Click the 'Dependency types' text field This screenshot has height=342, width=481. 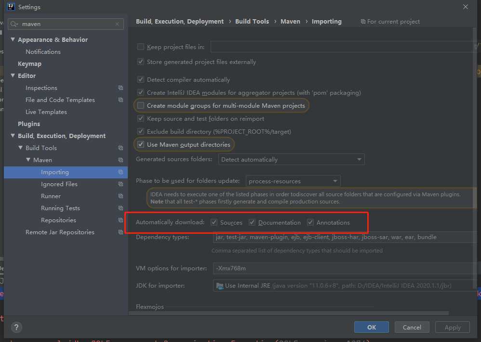coord(345,237)
